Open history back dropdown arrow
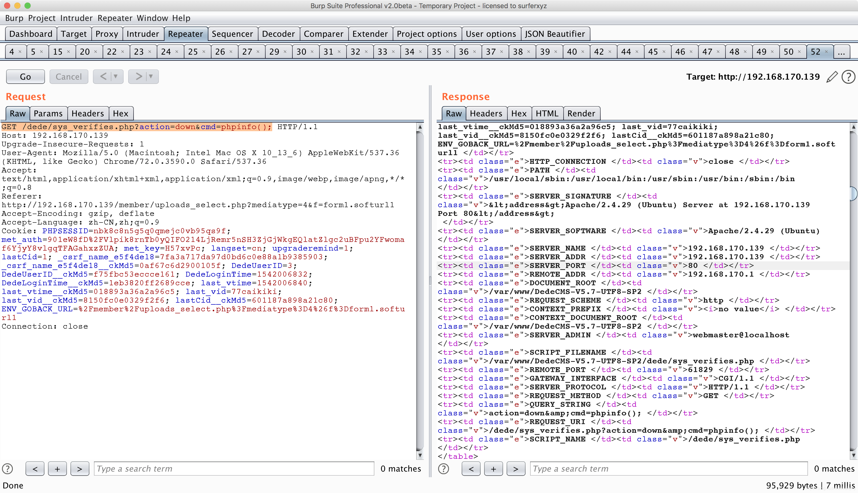858x493 pixels. click(x=116, y=77)
